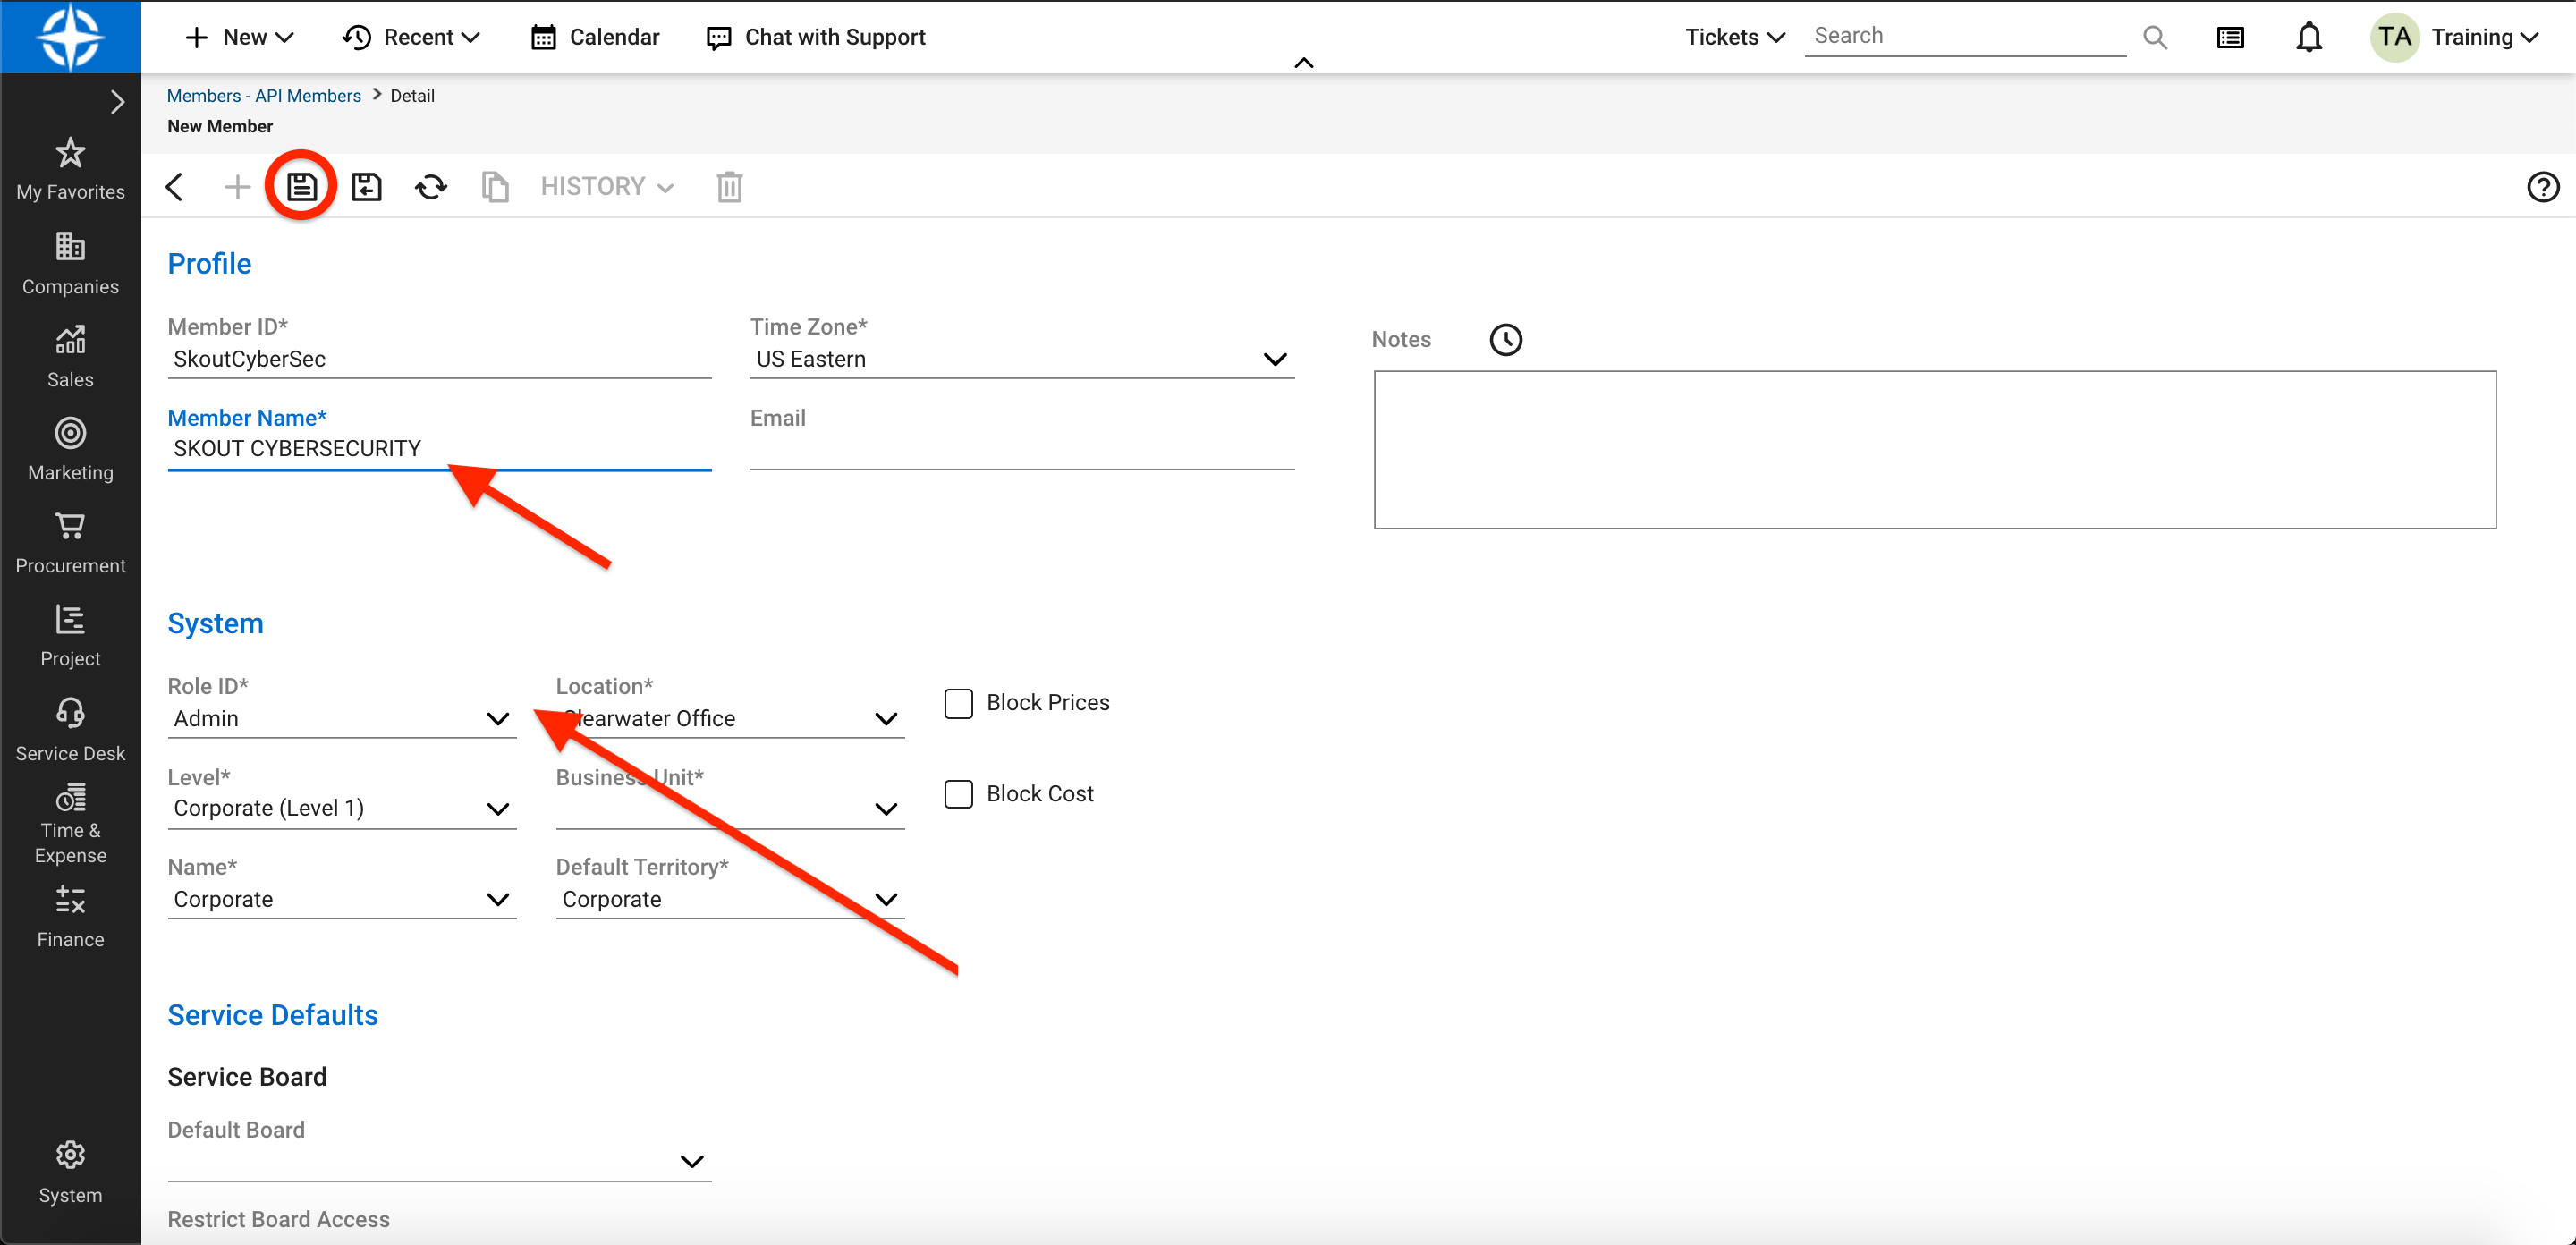Screen dimensions: 2576x1245
Task: Open the Marketing module
Action: 70,450
